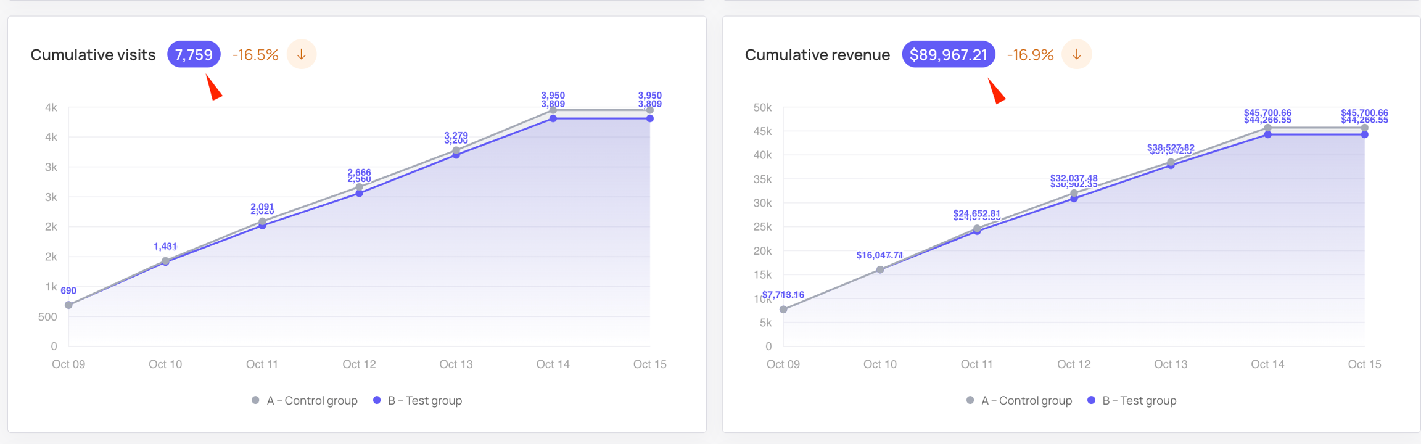Click the grey legend dot in visits chart
Screen dimensions: 1421x444
click(255, 400)
